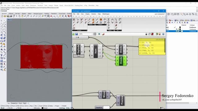Click the wireframe preview icon in Grasshopper
Image resolution: width=198 pixels, height=111 pixels.
149,34
